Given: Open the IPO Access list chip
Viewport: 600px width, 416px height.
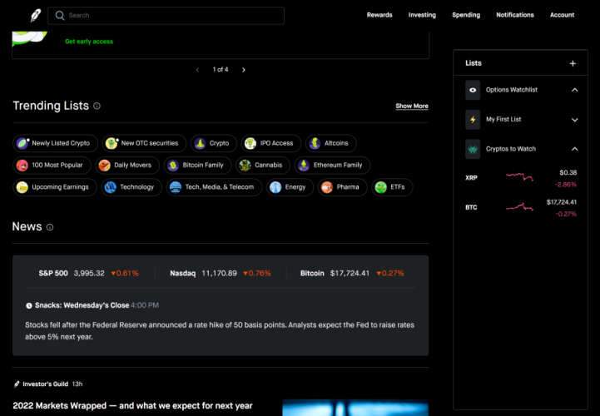Looking at the screenshot, I should pos(271,143).
